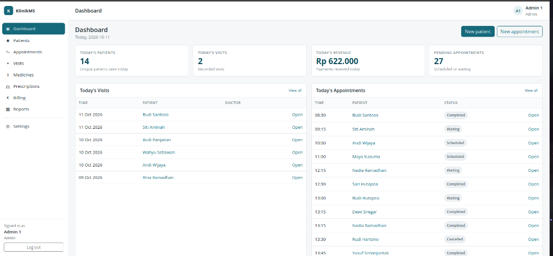Click patient name Dewi Siregar
The image size is (553, 256).
point(366,212)
